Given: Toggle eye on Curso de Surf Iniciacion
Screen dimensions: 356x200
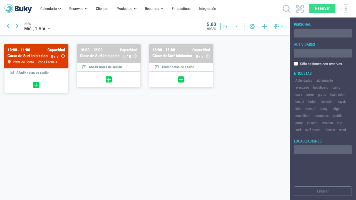Looking at the screenshot, I should click(63, 56).
